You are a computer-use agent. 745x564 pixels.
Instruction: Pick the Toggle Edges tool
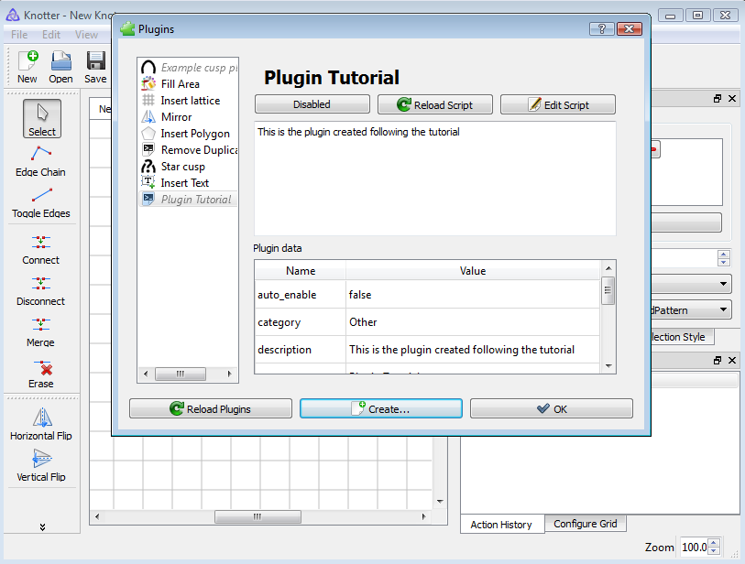click(41, 202)
